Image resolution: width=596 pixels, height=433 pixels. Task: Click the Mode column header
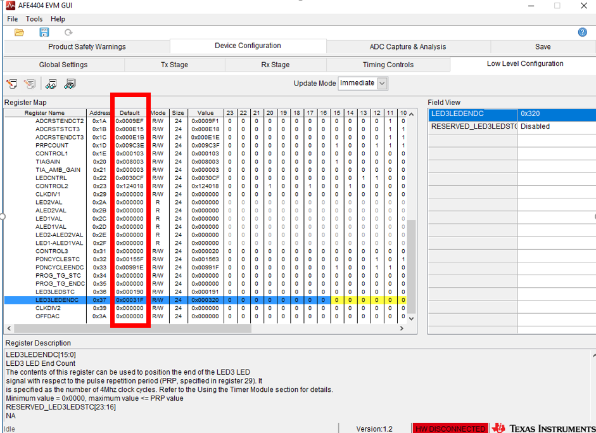point(158,113)
